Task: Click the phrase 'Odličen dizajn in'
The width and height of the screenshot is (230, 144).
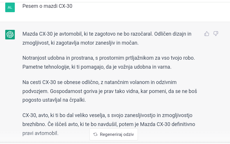Action: (173, 34)
